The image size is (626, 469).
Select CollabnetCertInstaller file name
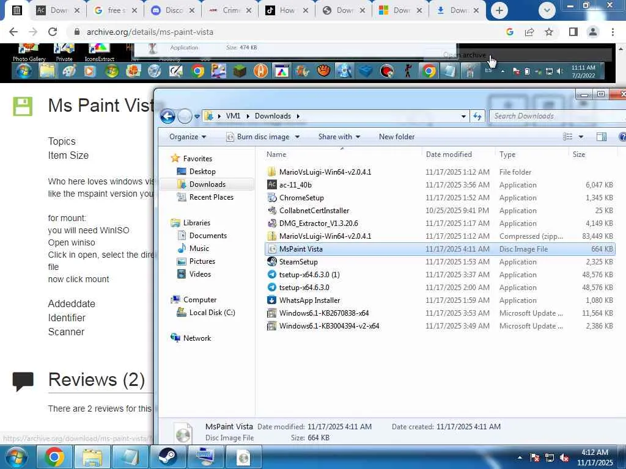(314, 211)
